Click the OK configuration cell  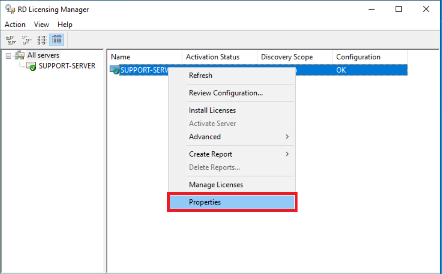[341, 70]
